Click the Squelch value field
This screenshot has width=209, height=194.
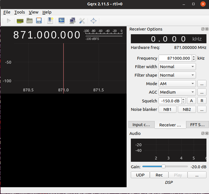(170, 101)
